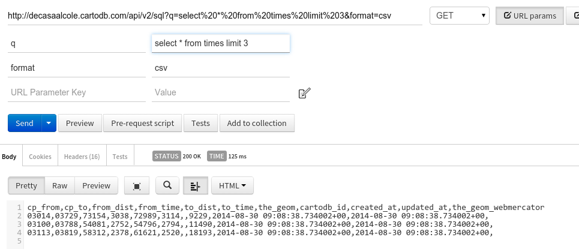Open the Pre-request script panel

coord(143,123)
